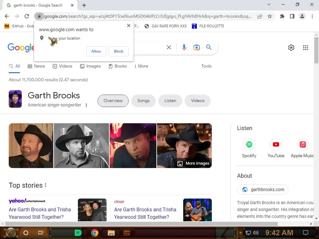Viewport: 319px width, 239px height.
Task: Open the third Garth Brooks photo
Action: tap(133, 146)
